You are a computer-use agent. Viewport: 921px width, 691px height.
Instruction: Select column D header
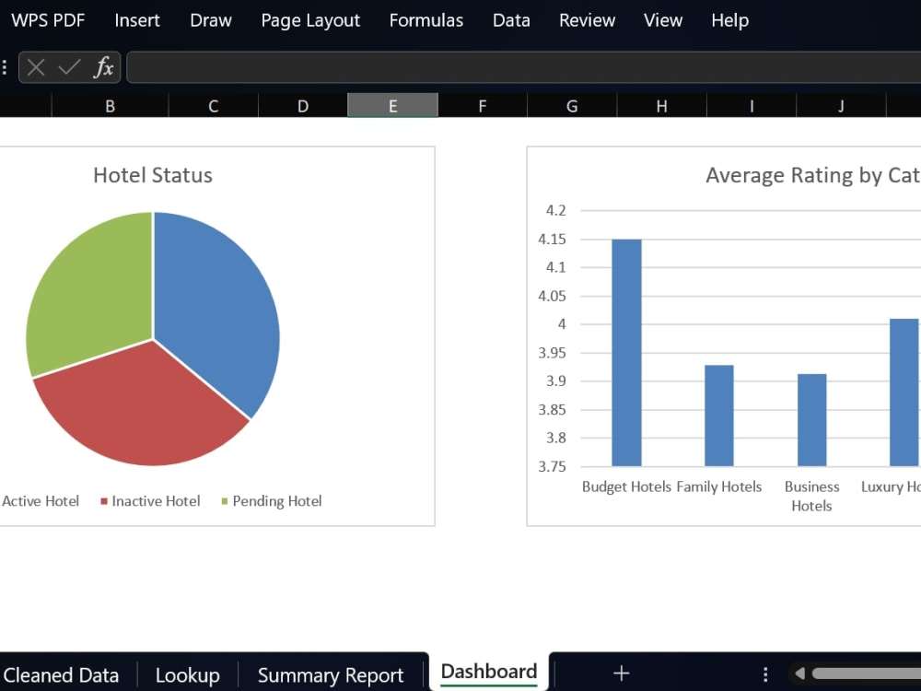[x=303, y=106]
